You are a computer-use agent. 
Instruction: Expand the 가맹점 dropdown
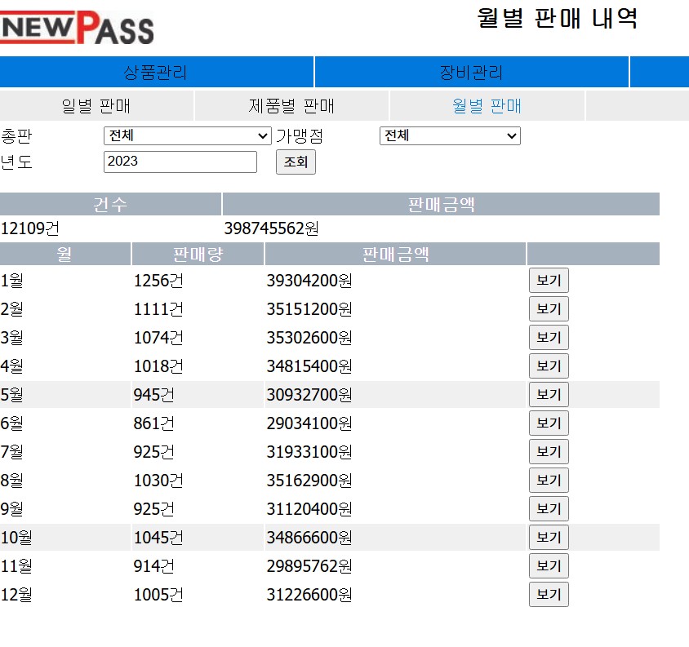tap(450, 136)
